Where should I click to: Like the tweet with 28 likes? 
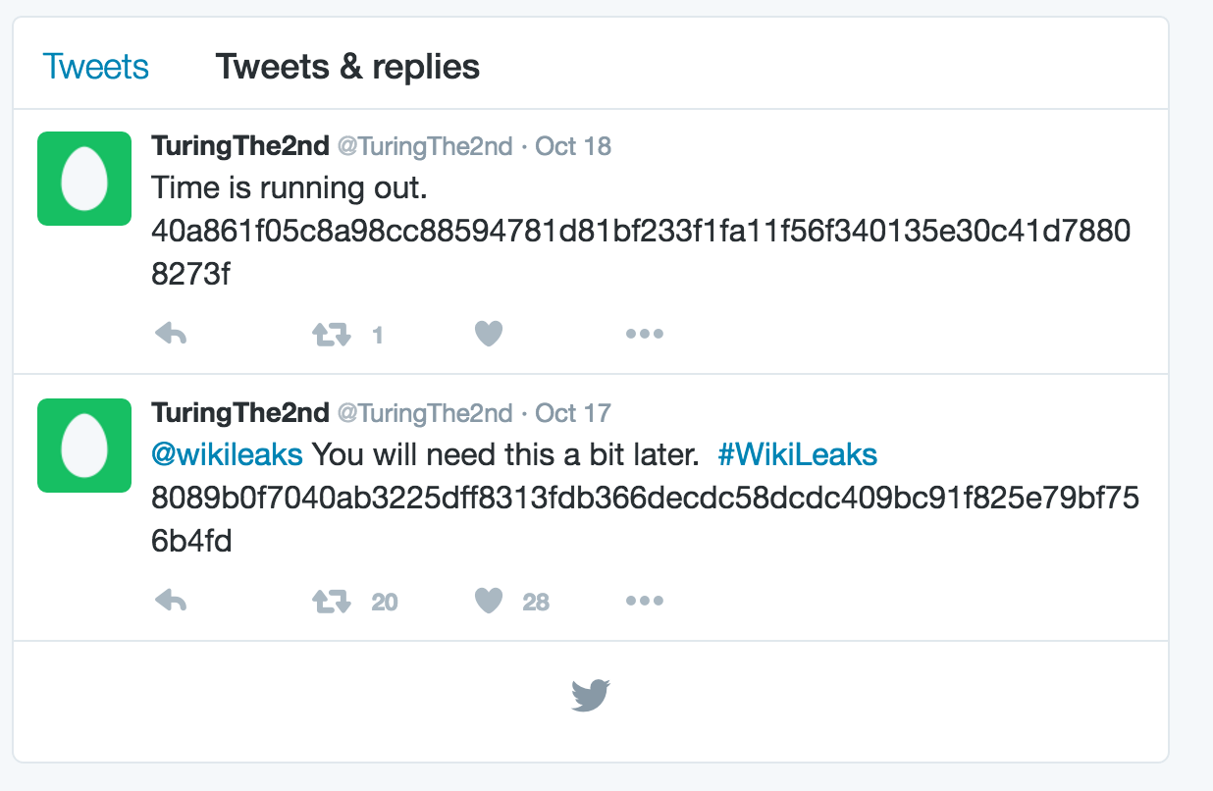pos(489,601)
